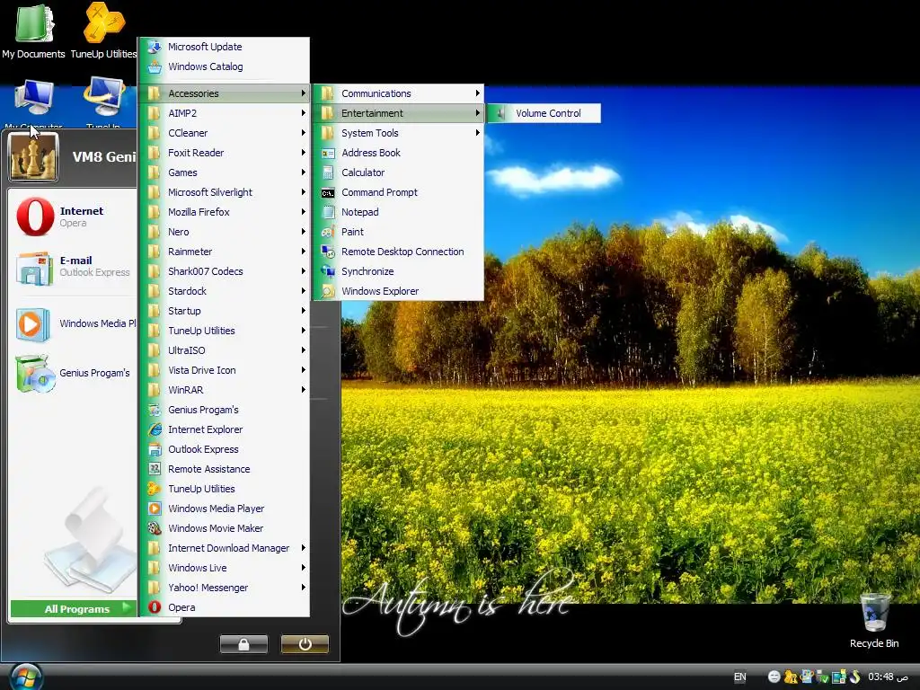Click the Paint icon in Accessories
Viewport: 920px width, 690px height.
coord(328,232)
